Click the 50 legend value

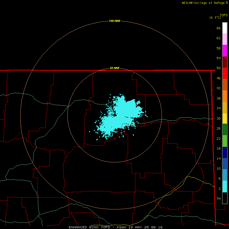pos(219,68)
